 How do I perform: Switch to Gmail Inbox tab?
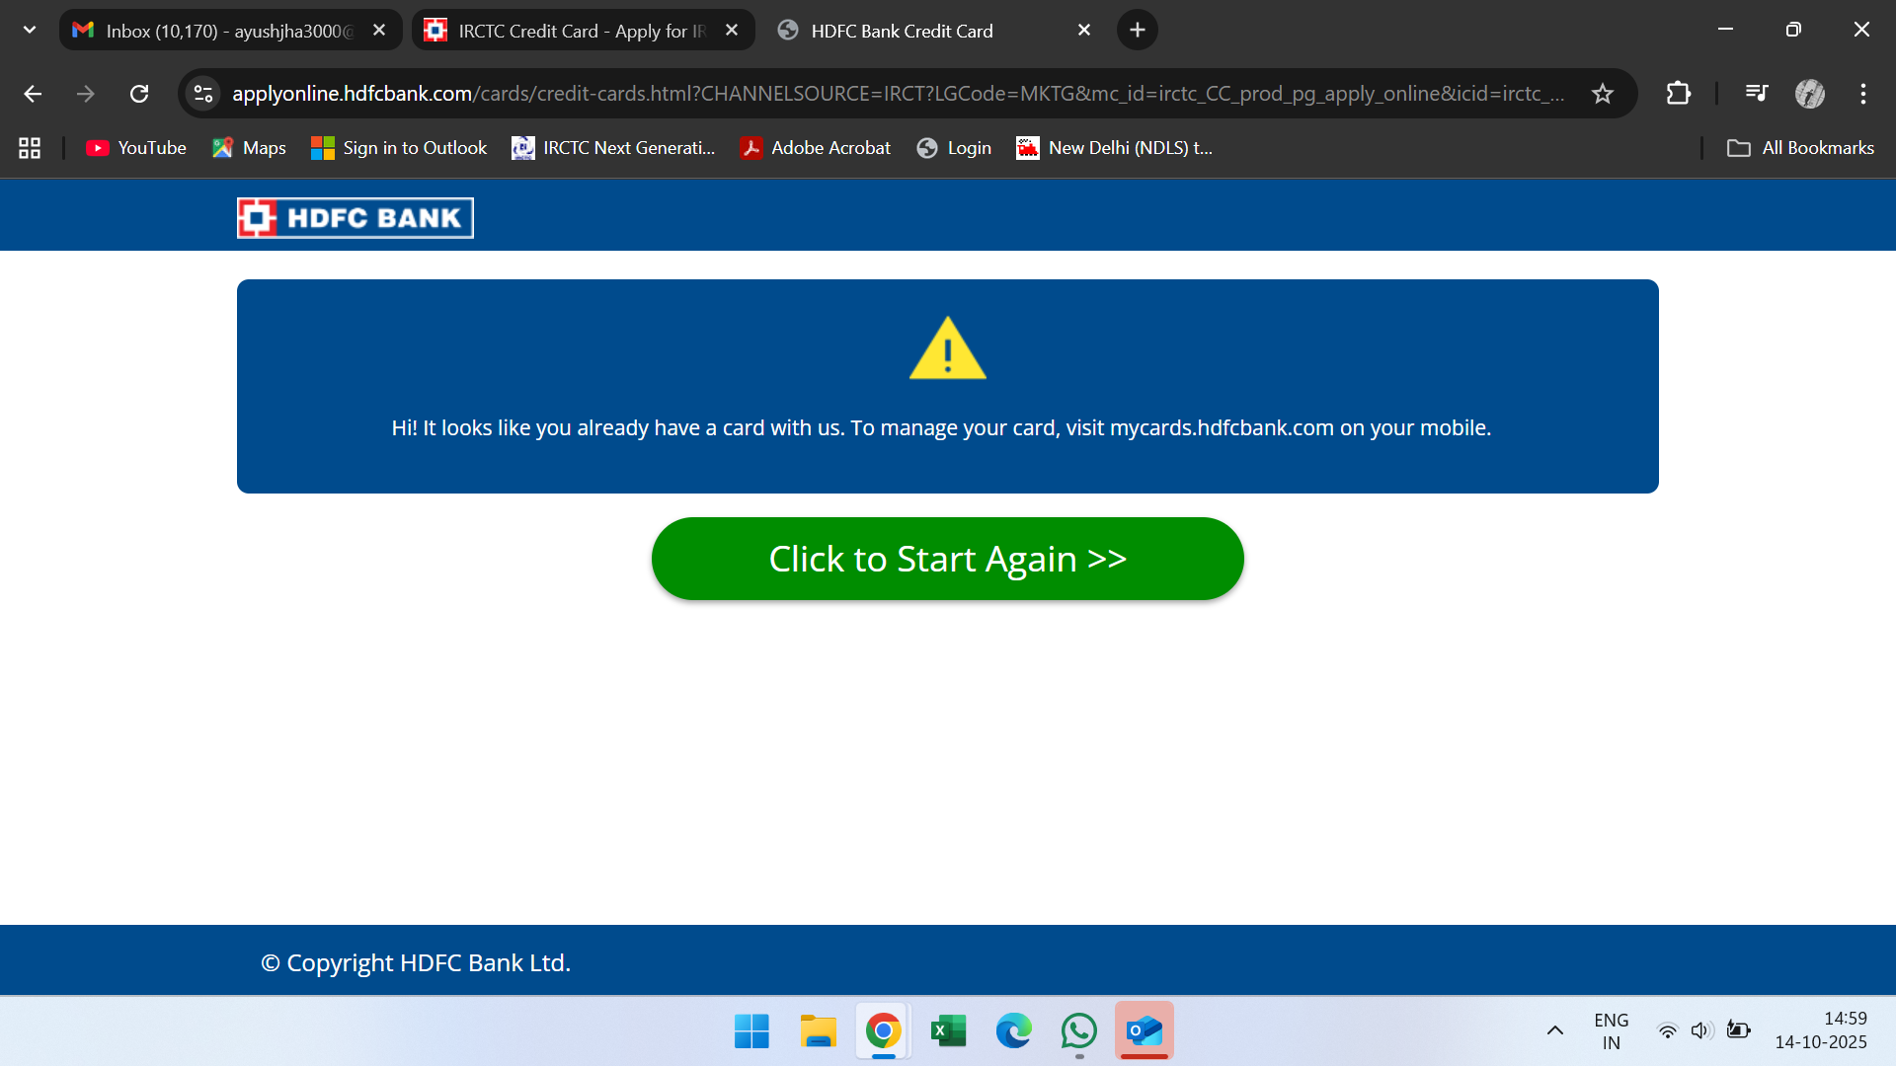point(227,31)
